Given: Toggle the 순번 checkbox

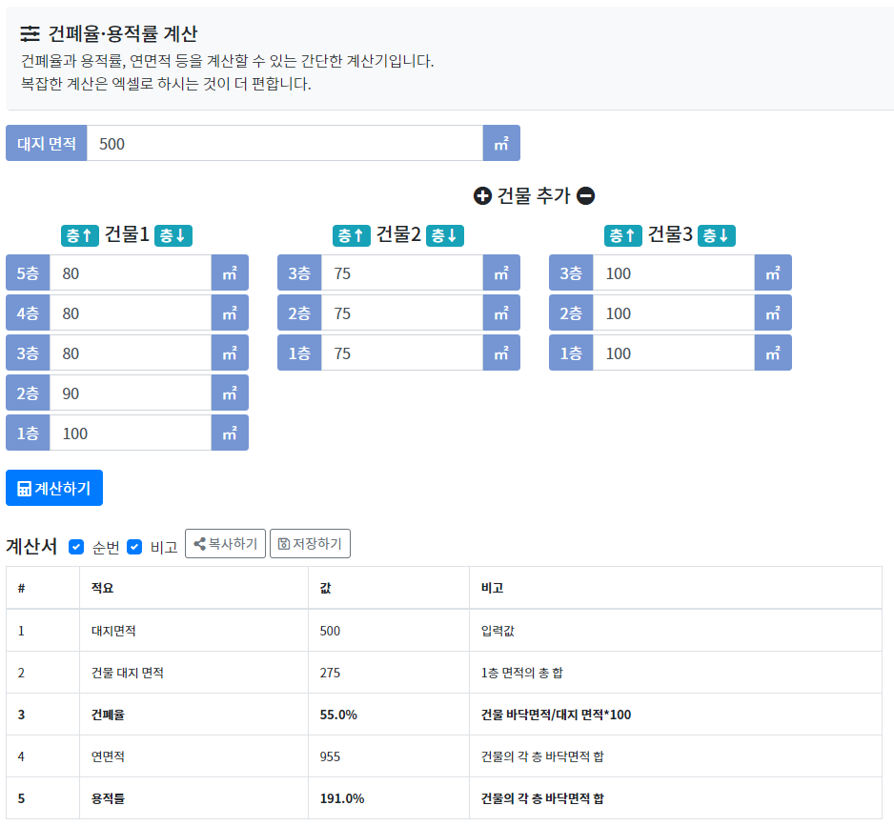Looking at the screenshot, I should [x=76, y=547].
